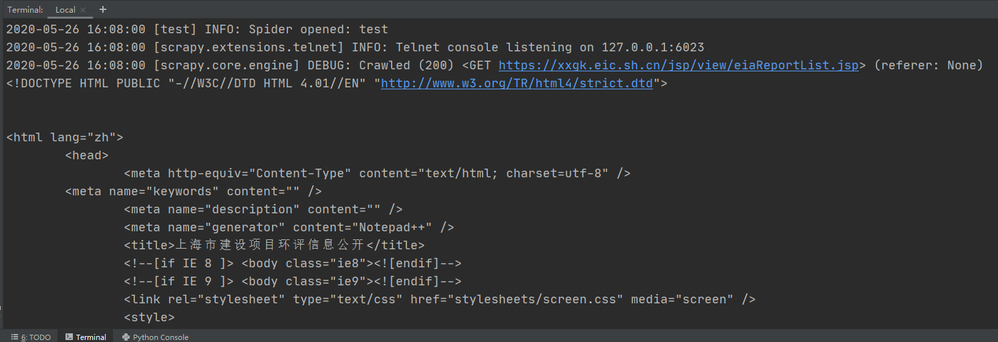Screen dimensions: 998x342
Task: Open the xxgk.eic.sh.cn eiaReportList.jsp link
Action: point(678,65)
